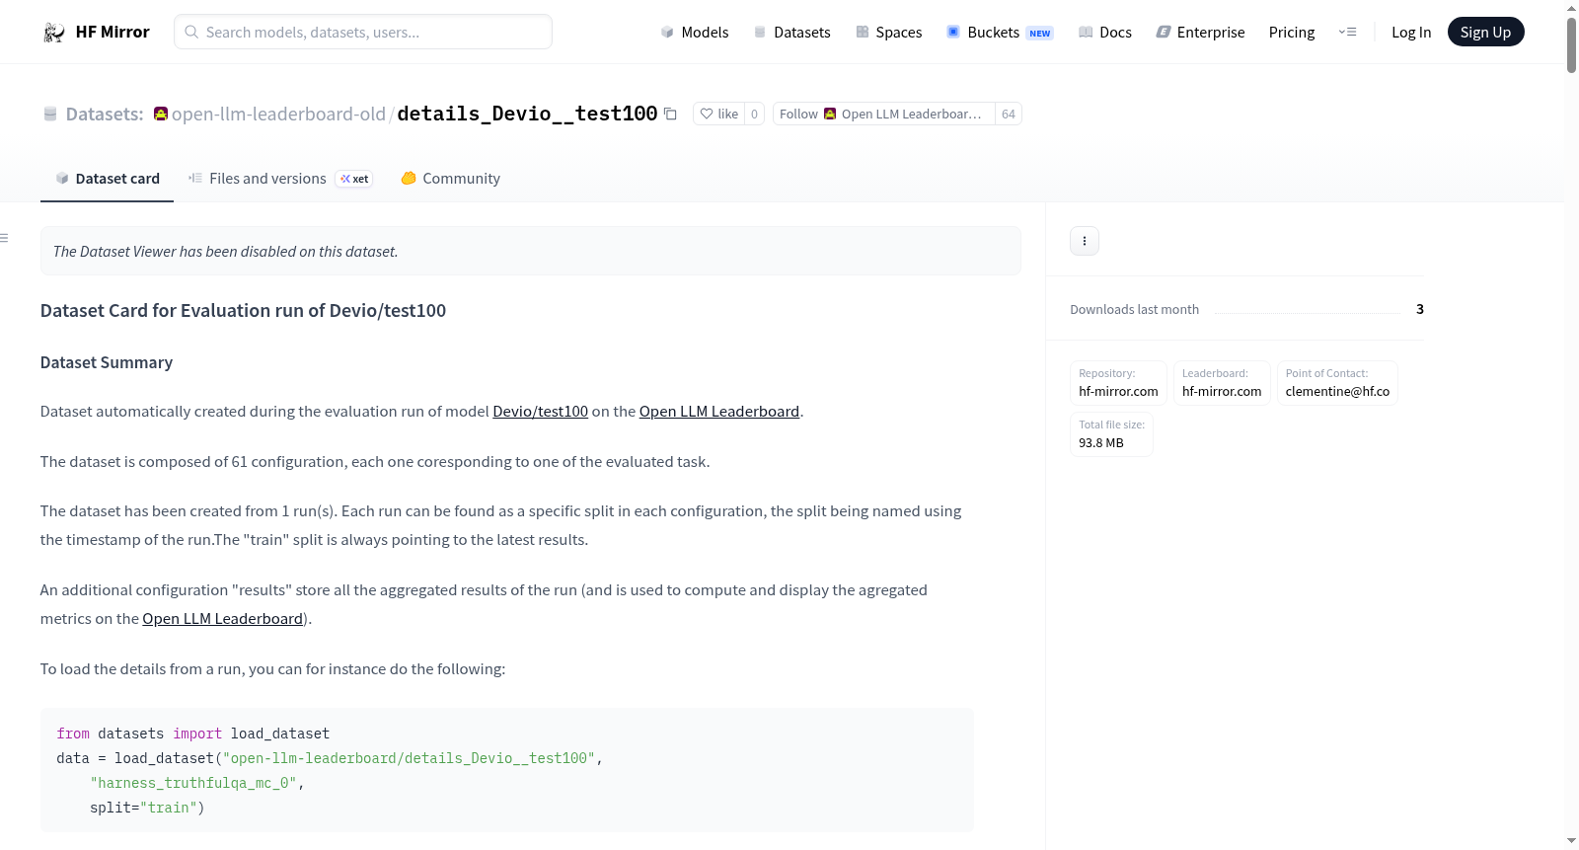Open the Open LLM Leaderboard link in metrics sentence
This screenshot has height=850, width=1579.
coord(222,618)
